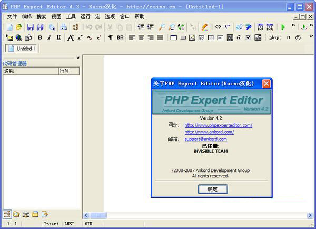Open the 运行 menu

pos(85,17)
